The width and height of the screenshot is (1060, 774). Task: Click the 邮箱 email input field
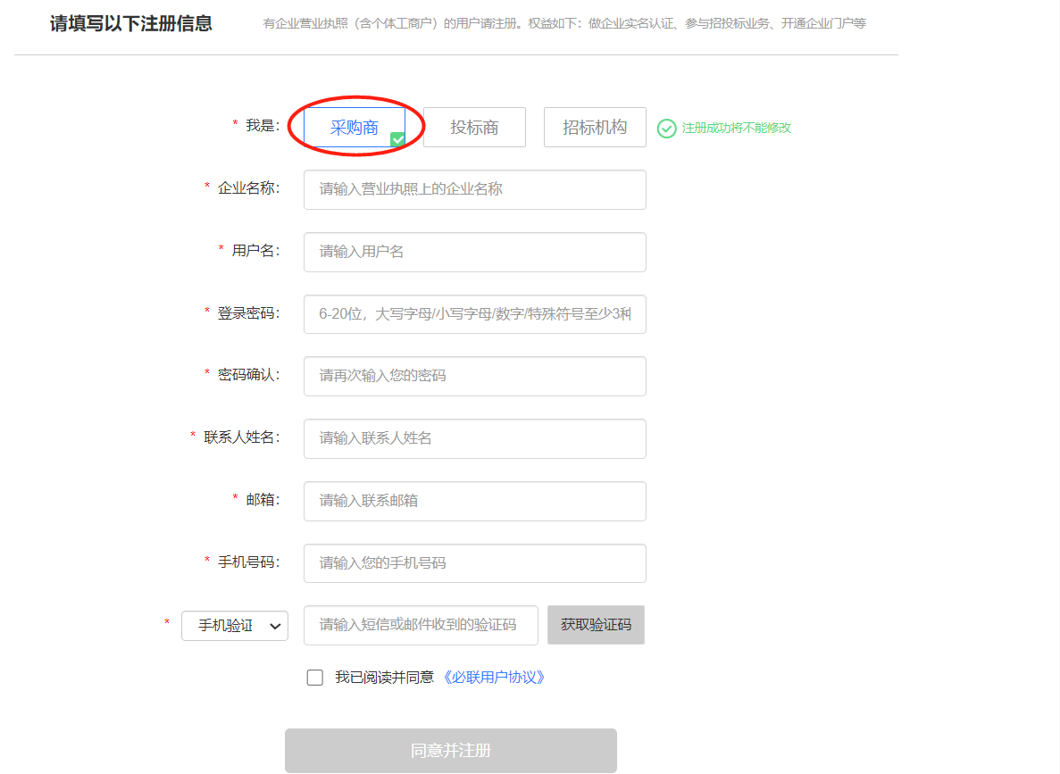tap(474, 501)
